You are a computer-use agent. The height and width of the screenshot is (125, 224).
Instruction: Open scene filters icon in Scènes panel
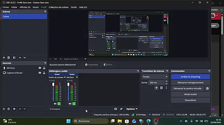click(x=14, y=58)
